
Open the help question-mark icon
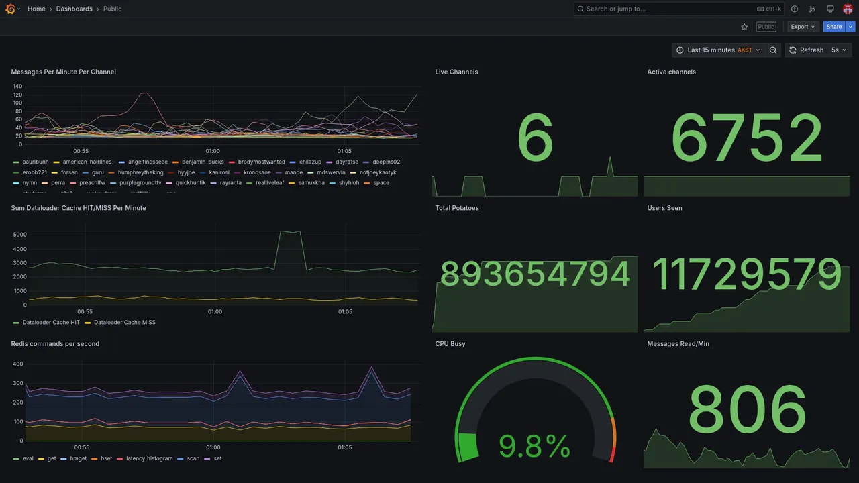795,9
